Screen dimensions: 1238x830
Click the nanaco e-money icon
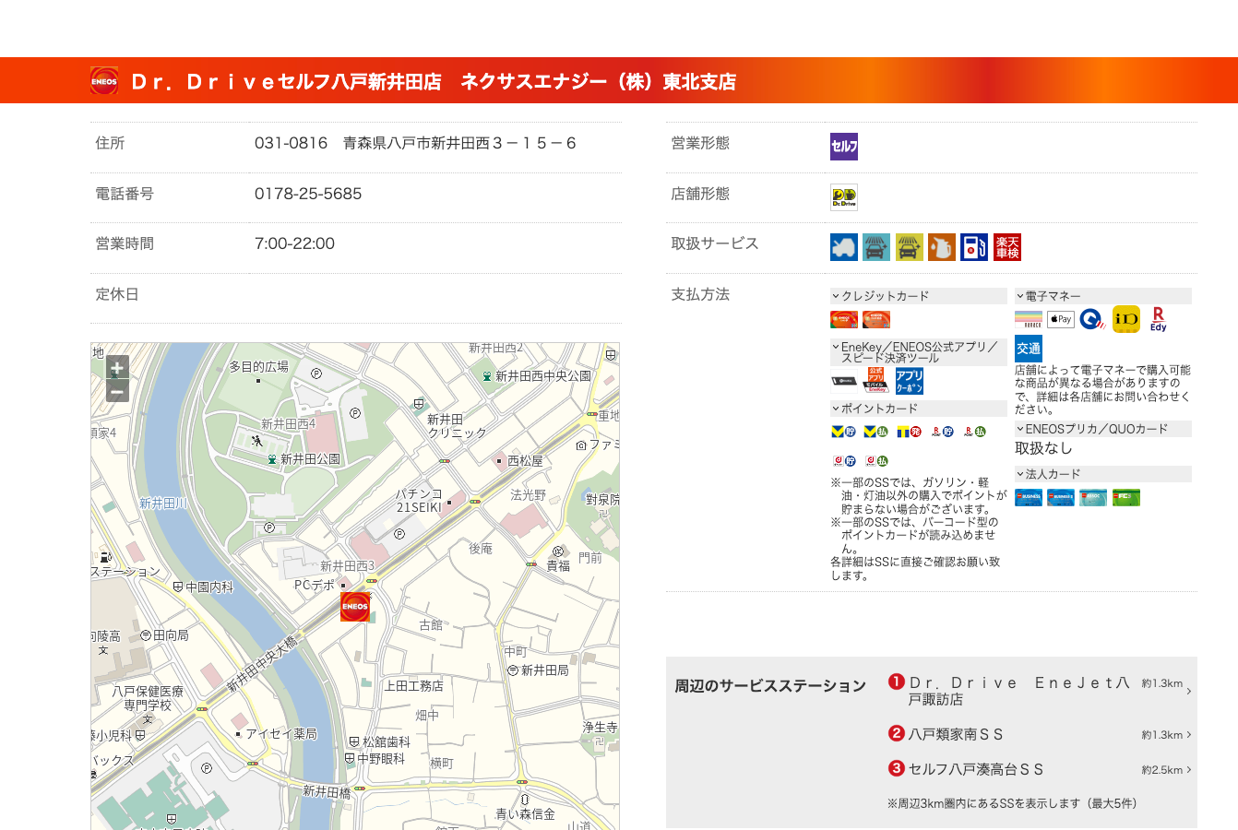[x=1029, y=320]
